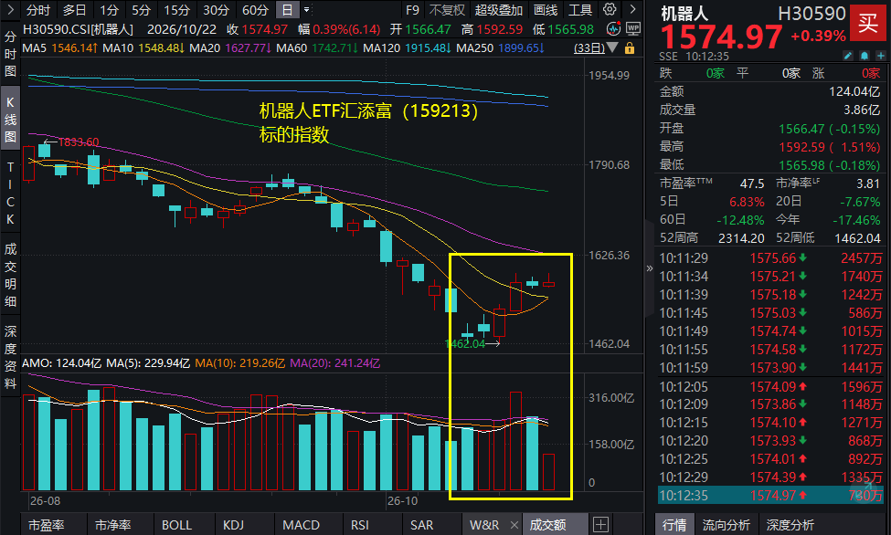Click the red 买 buy button
The width and height of the screenshot is (891, 535).
(868, 23)
